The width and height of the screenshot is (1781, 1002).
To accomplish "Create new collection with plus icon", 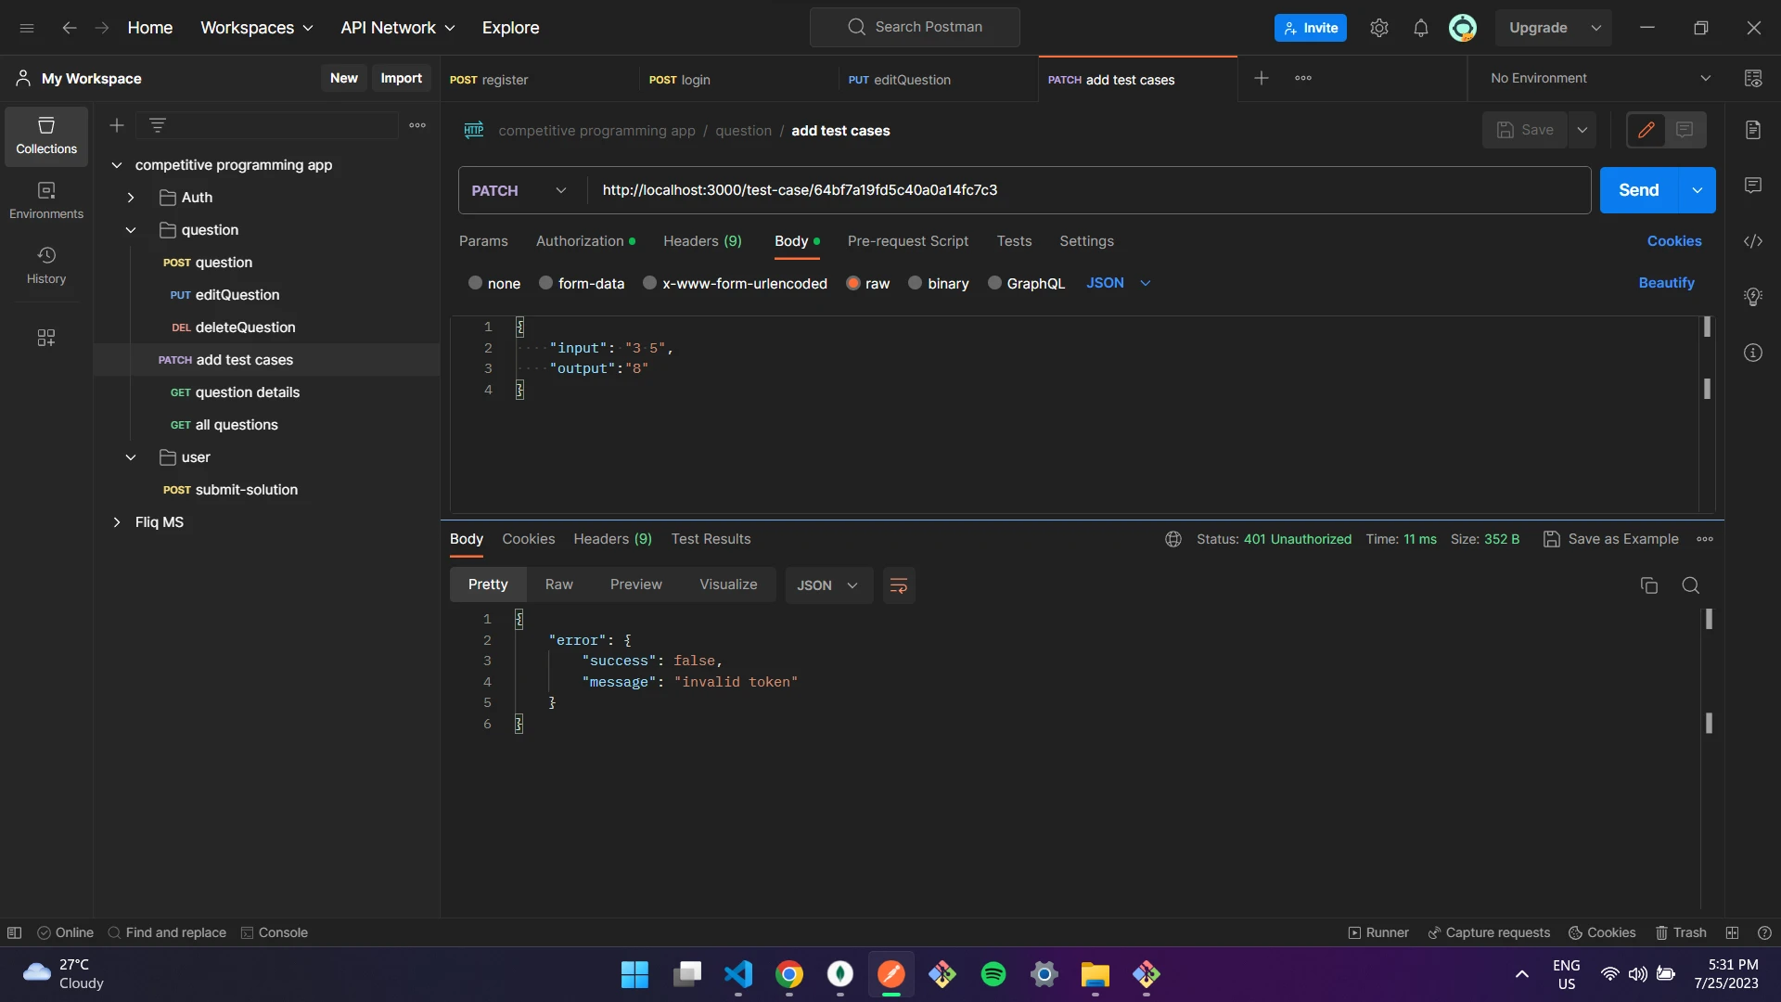I will [x=117, y=125].
